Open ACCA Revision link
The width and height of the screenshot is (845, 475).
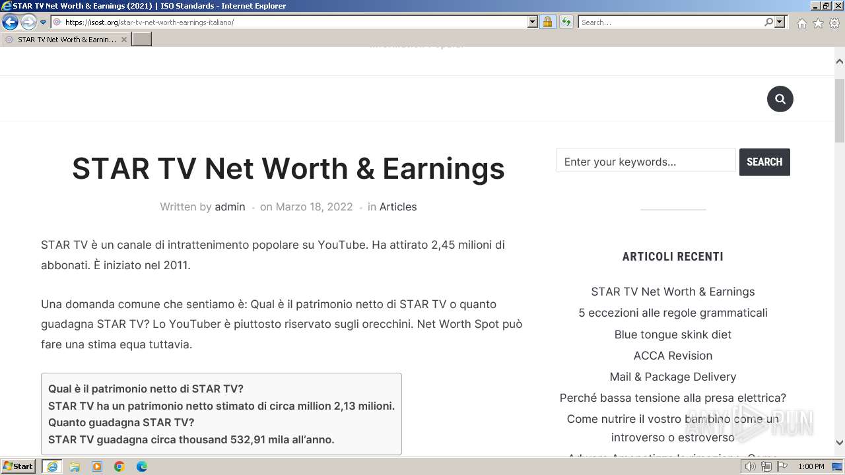(x=673, y=356)
